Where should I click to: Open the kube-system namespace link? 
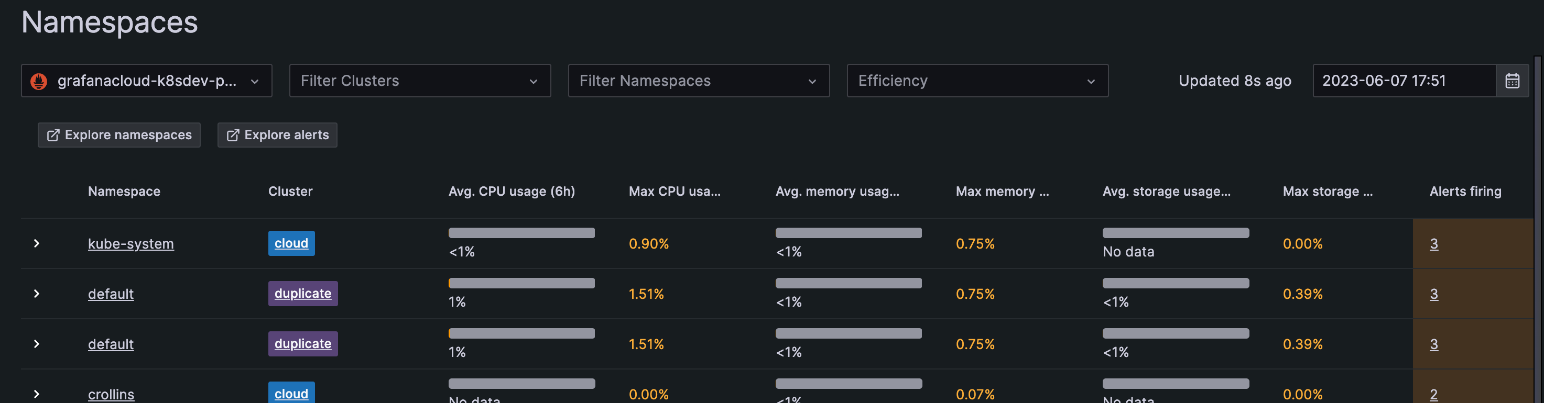[131, 244]
